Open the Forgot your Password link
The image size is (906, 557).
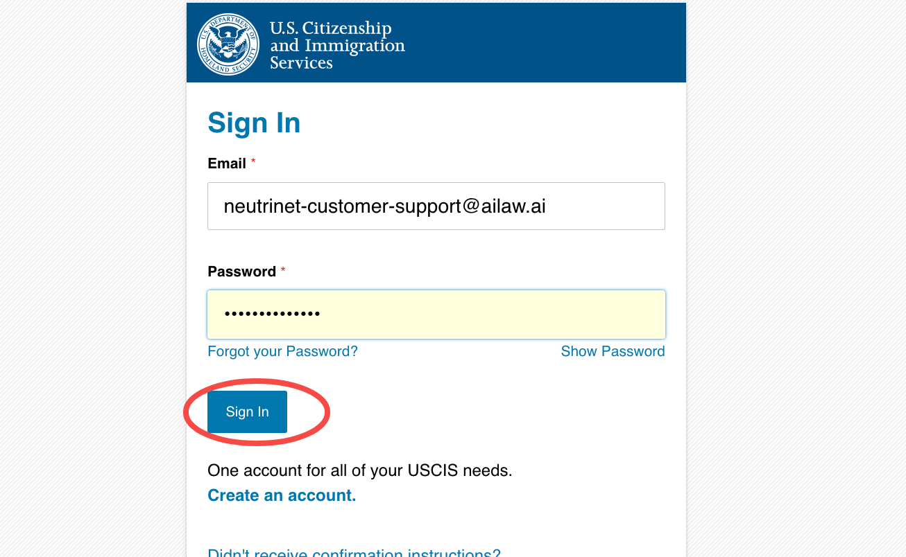click(282, 351)
